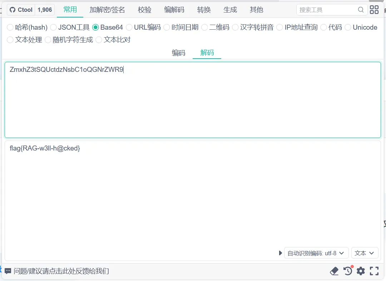
Task: Clear content with the eraser icon
Action: click(334, 271)
